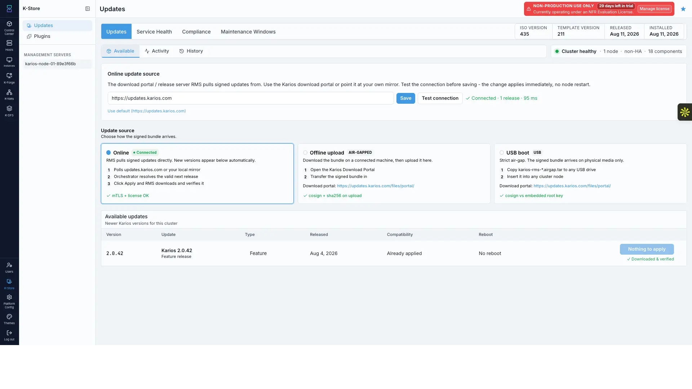The width and height of the screenshot is (692, 389).
Task: Click the AIR-GAPPED badge
Action: 360,153
